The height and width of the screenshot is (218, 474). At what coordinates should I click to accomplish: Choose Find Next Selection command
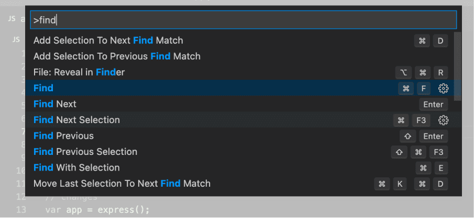click(x=76, y=120)
